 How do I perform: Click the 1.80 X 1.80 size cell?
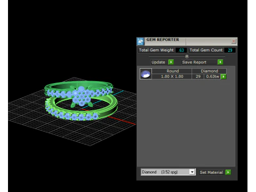[172, 77]
